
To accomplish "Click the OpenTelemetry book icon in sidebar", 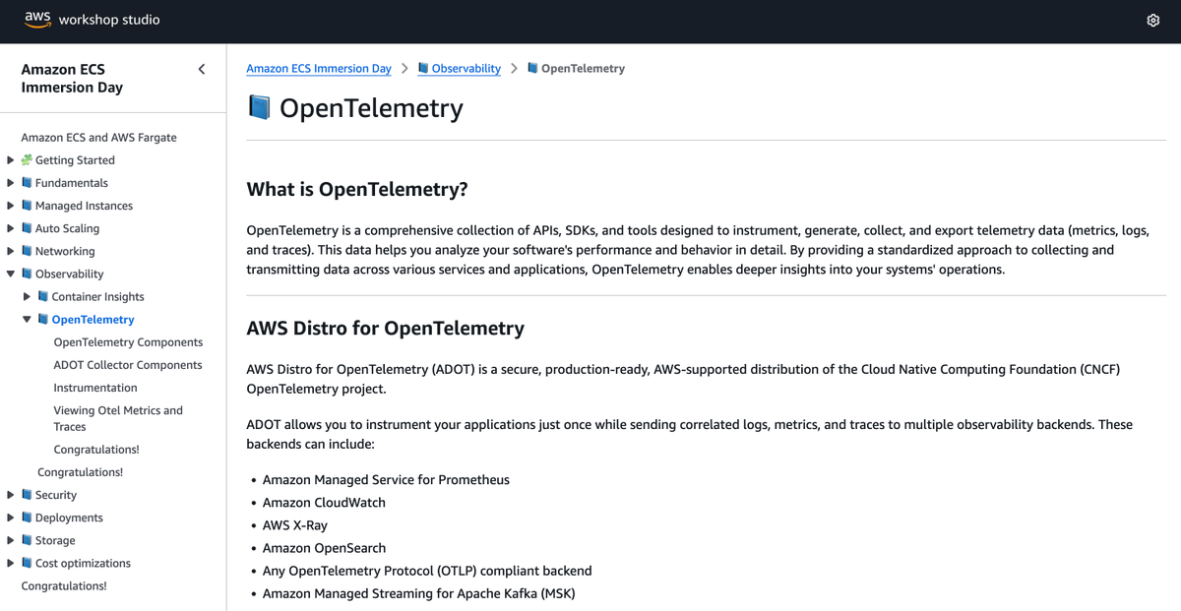I will (43, 319).
